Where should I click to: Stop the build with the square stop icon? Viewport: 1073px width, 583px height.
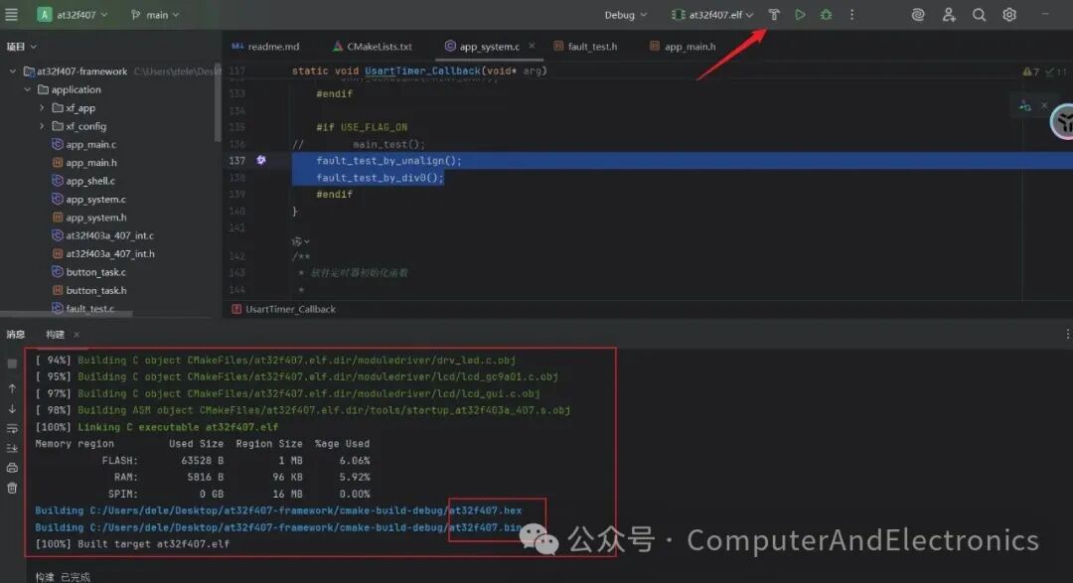pyautogui.click(x=12, y=364)
